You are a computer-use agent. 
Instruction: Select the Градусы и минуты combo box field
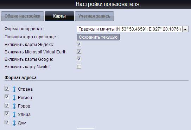133,29
